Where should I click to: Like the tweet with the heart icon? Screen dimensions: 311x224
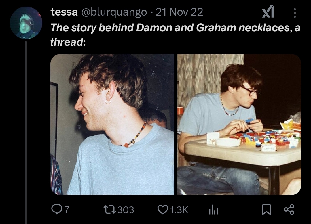pos(162,210)
